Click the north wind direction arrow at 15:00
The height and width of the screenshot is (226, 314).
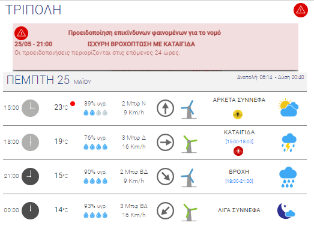165,108
